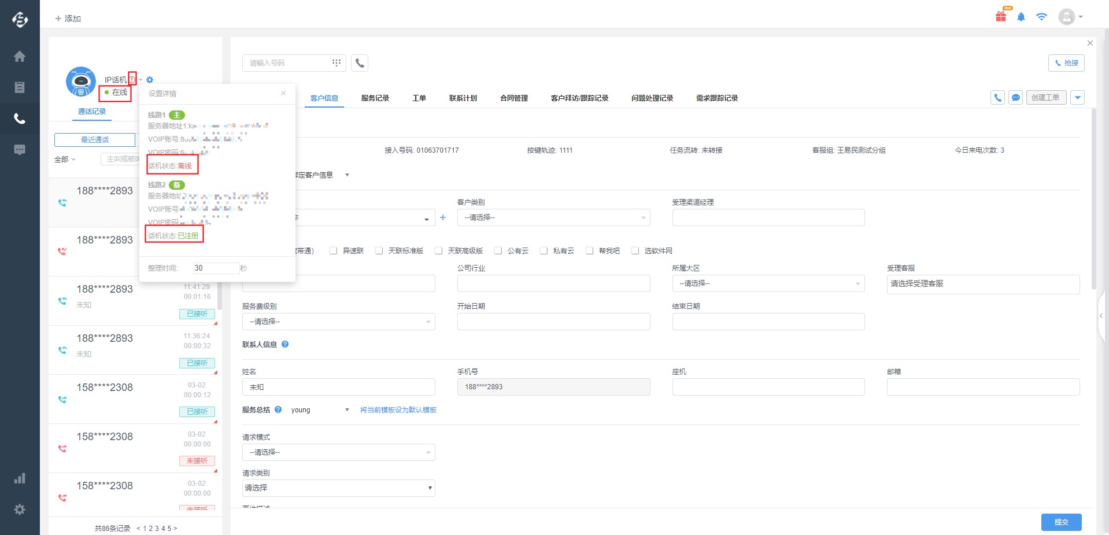Click the 提交 submit button
The image size is (1109, 535).
tap(1061, 522)
